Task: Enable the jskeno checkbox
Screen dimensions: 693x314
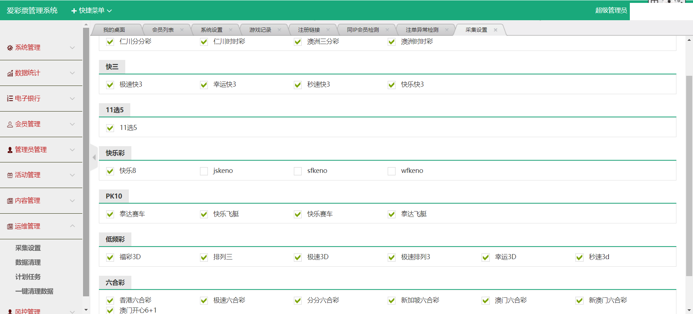Action: pos(204,171)
